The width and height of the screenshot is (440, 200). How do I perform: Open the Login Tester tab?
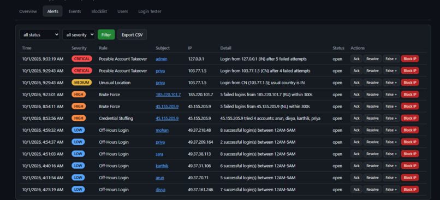coord(150,11)
